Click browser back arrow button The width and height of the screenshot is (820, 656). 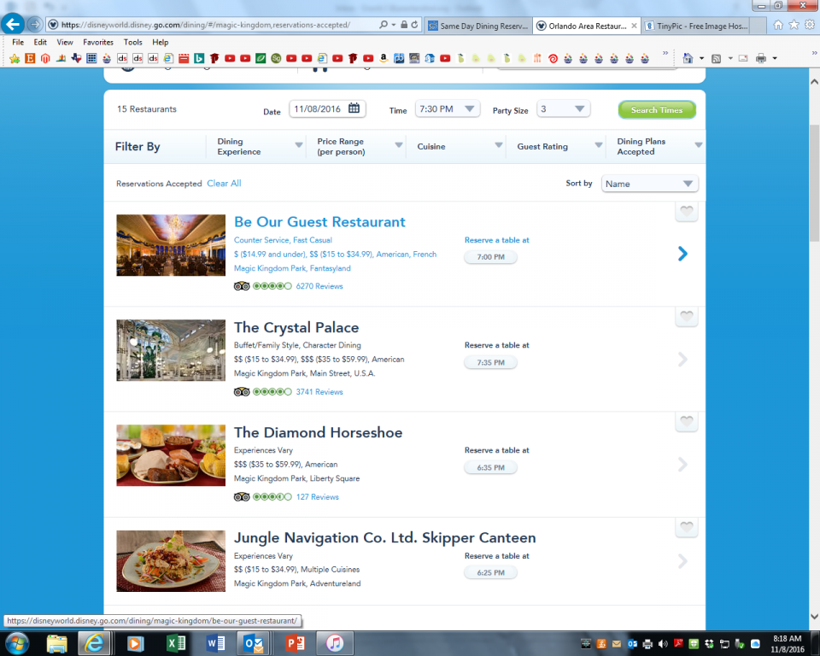14,25
